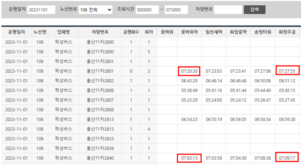
Task: Click the 차량번호 column header
Action: pyautogui.click(x=100, y=32)
